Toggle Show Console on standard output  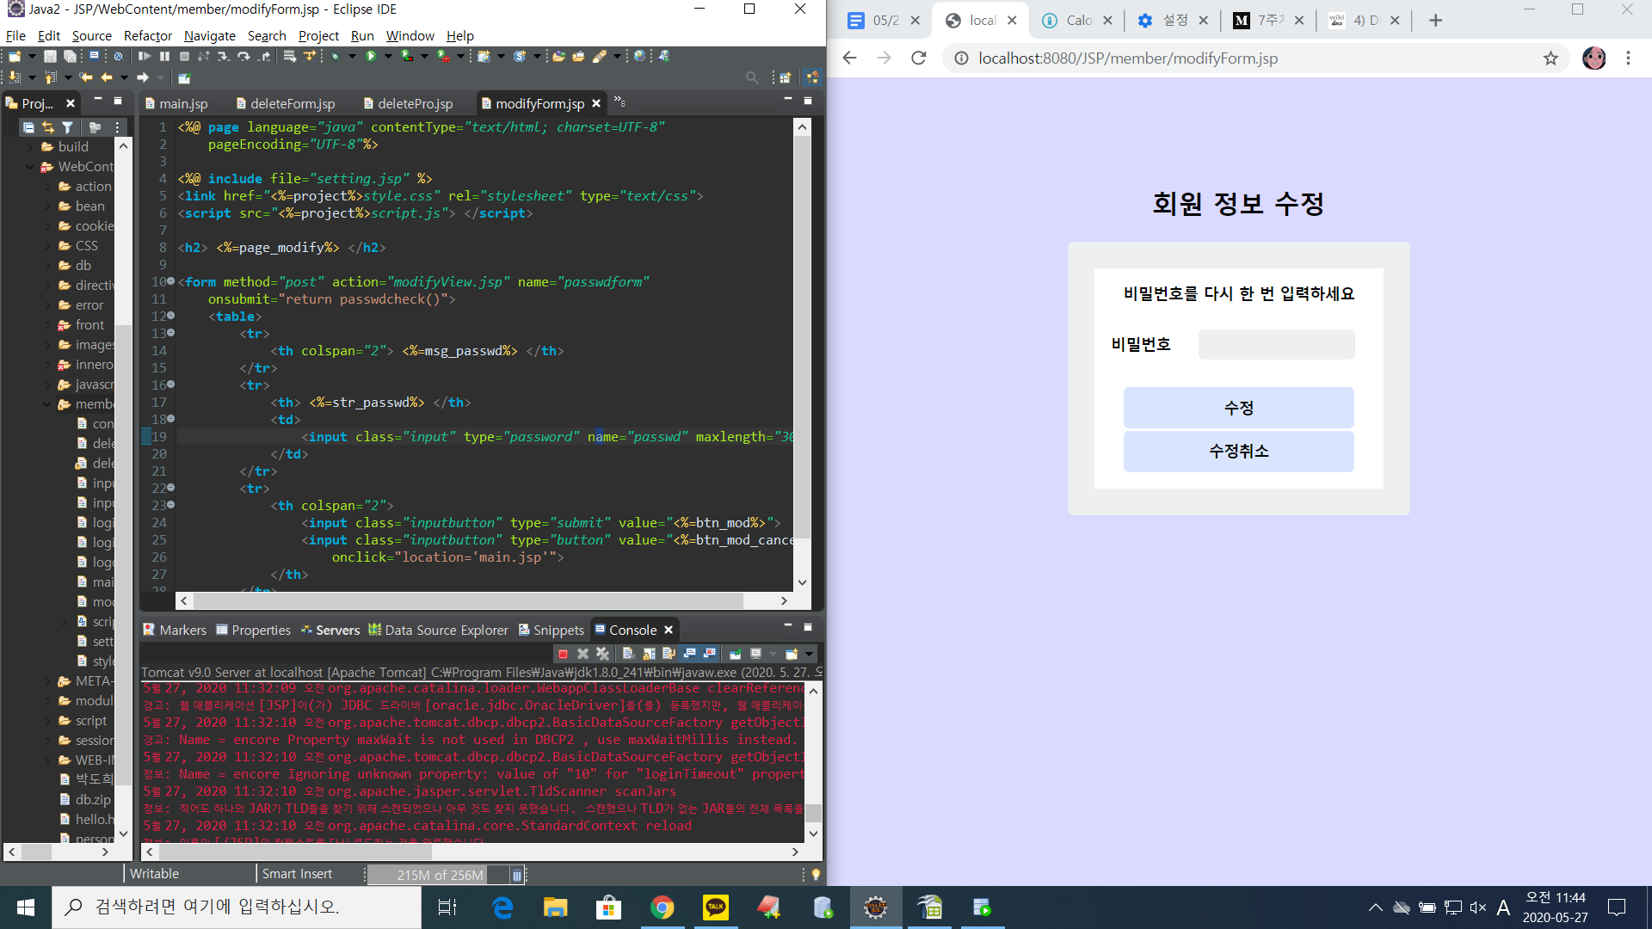pos(689,654)
